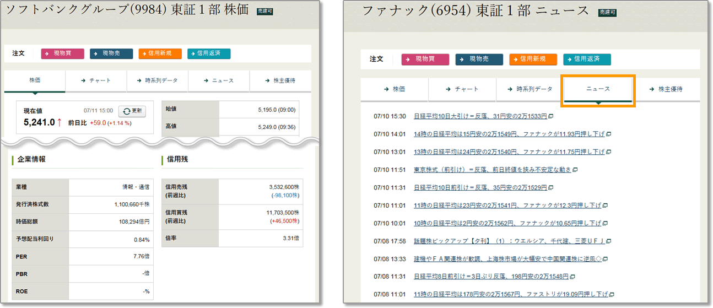Switch to 株主優待 tab in Fanuc panel
Image resolution: width=713 pixels, height=308 pixels.
pos(666,89)
